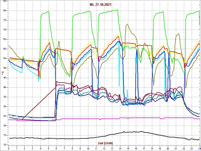Select the 60 value on temperature axis

pos(5,49)
